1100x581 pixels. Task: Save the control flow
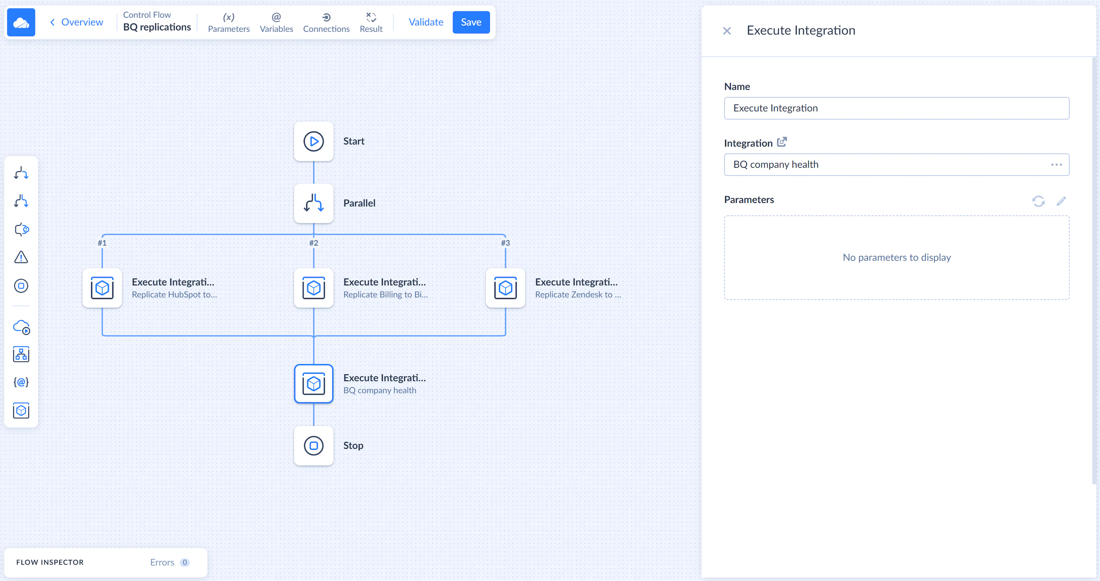[471, 22]
